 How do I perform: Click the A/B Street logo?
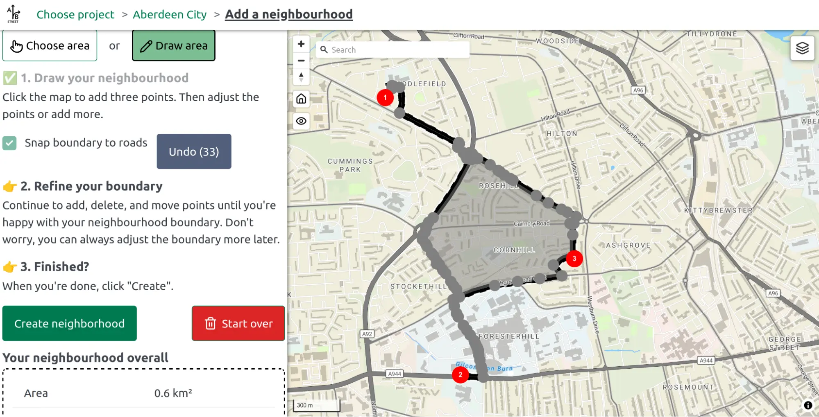(14, 14)
